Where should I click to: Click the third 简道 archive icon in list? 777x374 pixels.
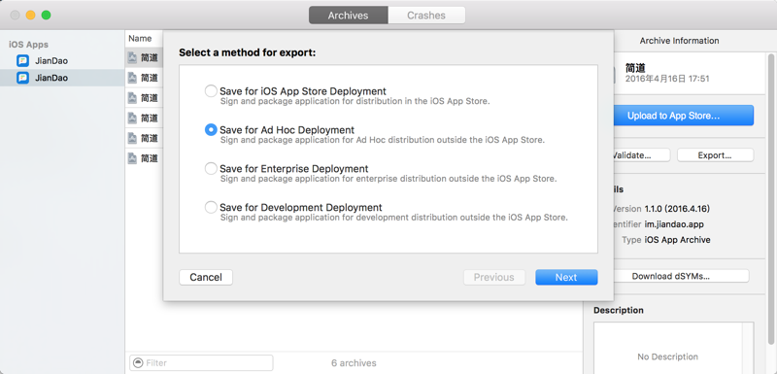(132, 97)
